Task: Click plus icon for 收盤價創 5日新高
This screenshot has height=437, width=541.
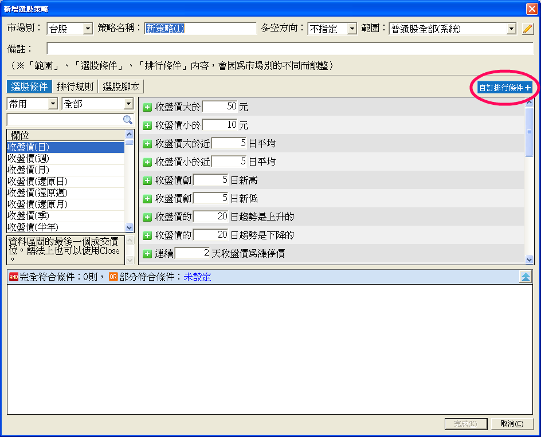Action: tap(147, 180)
